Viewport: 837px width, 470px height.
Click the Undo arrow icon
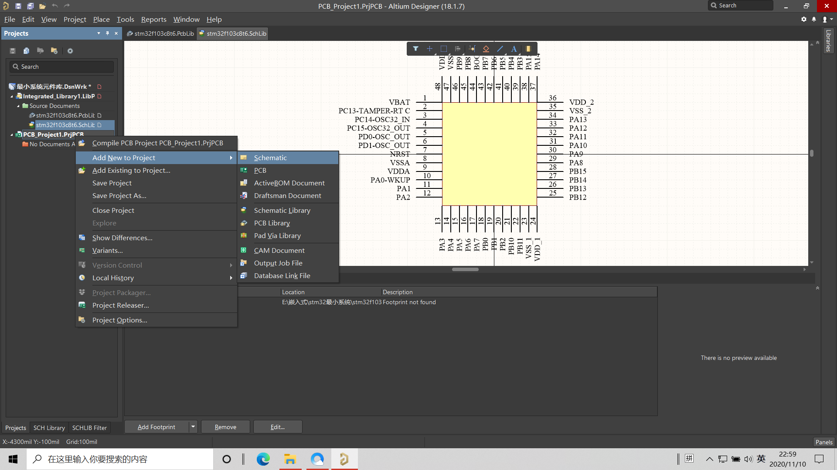pos(54,6)
